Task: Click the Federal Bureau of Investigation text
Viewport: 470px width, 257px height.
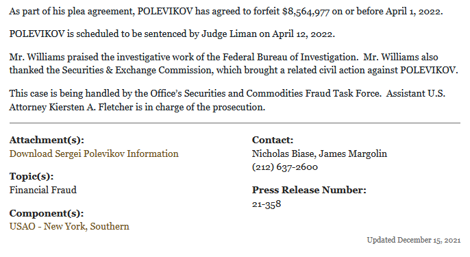Action: pos(288,57)
